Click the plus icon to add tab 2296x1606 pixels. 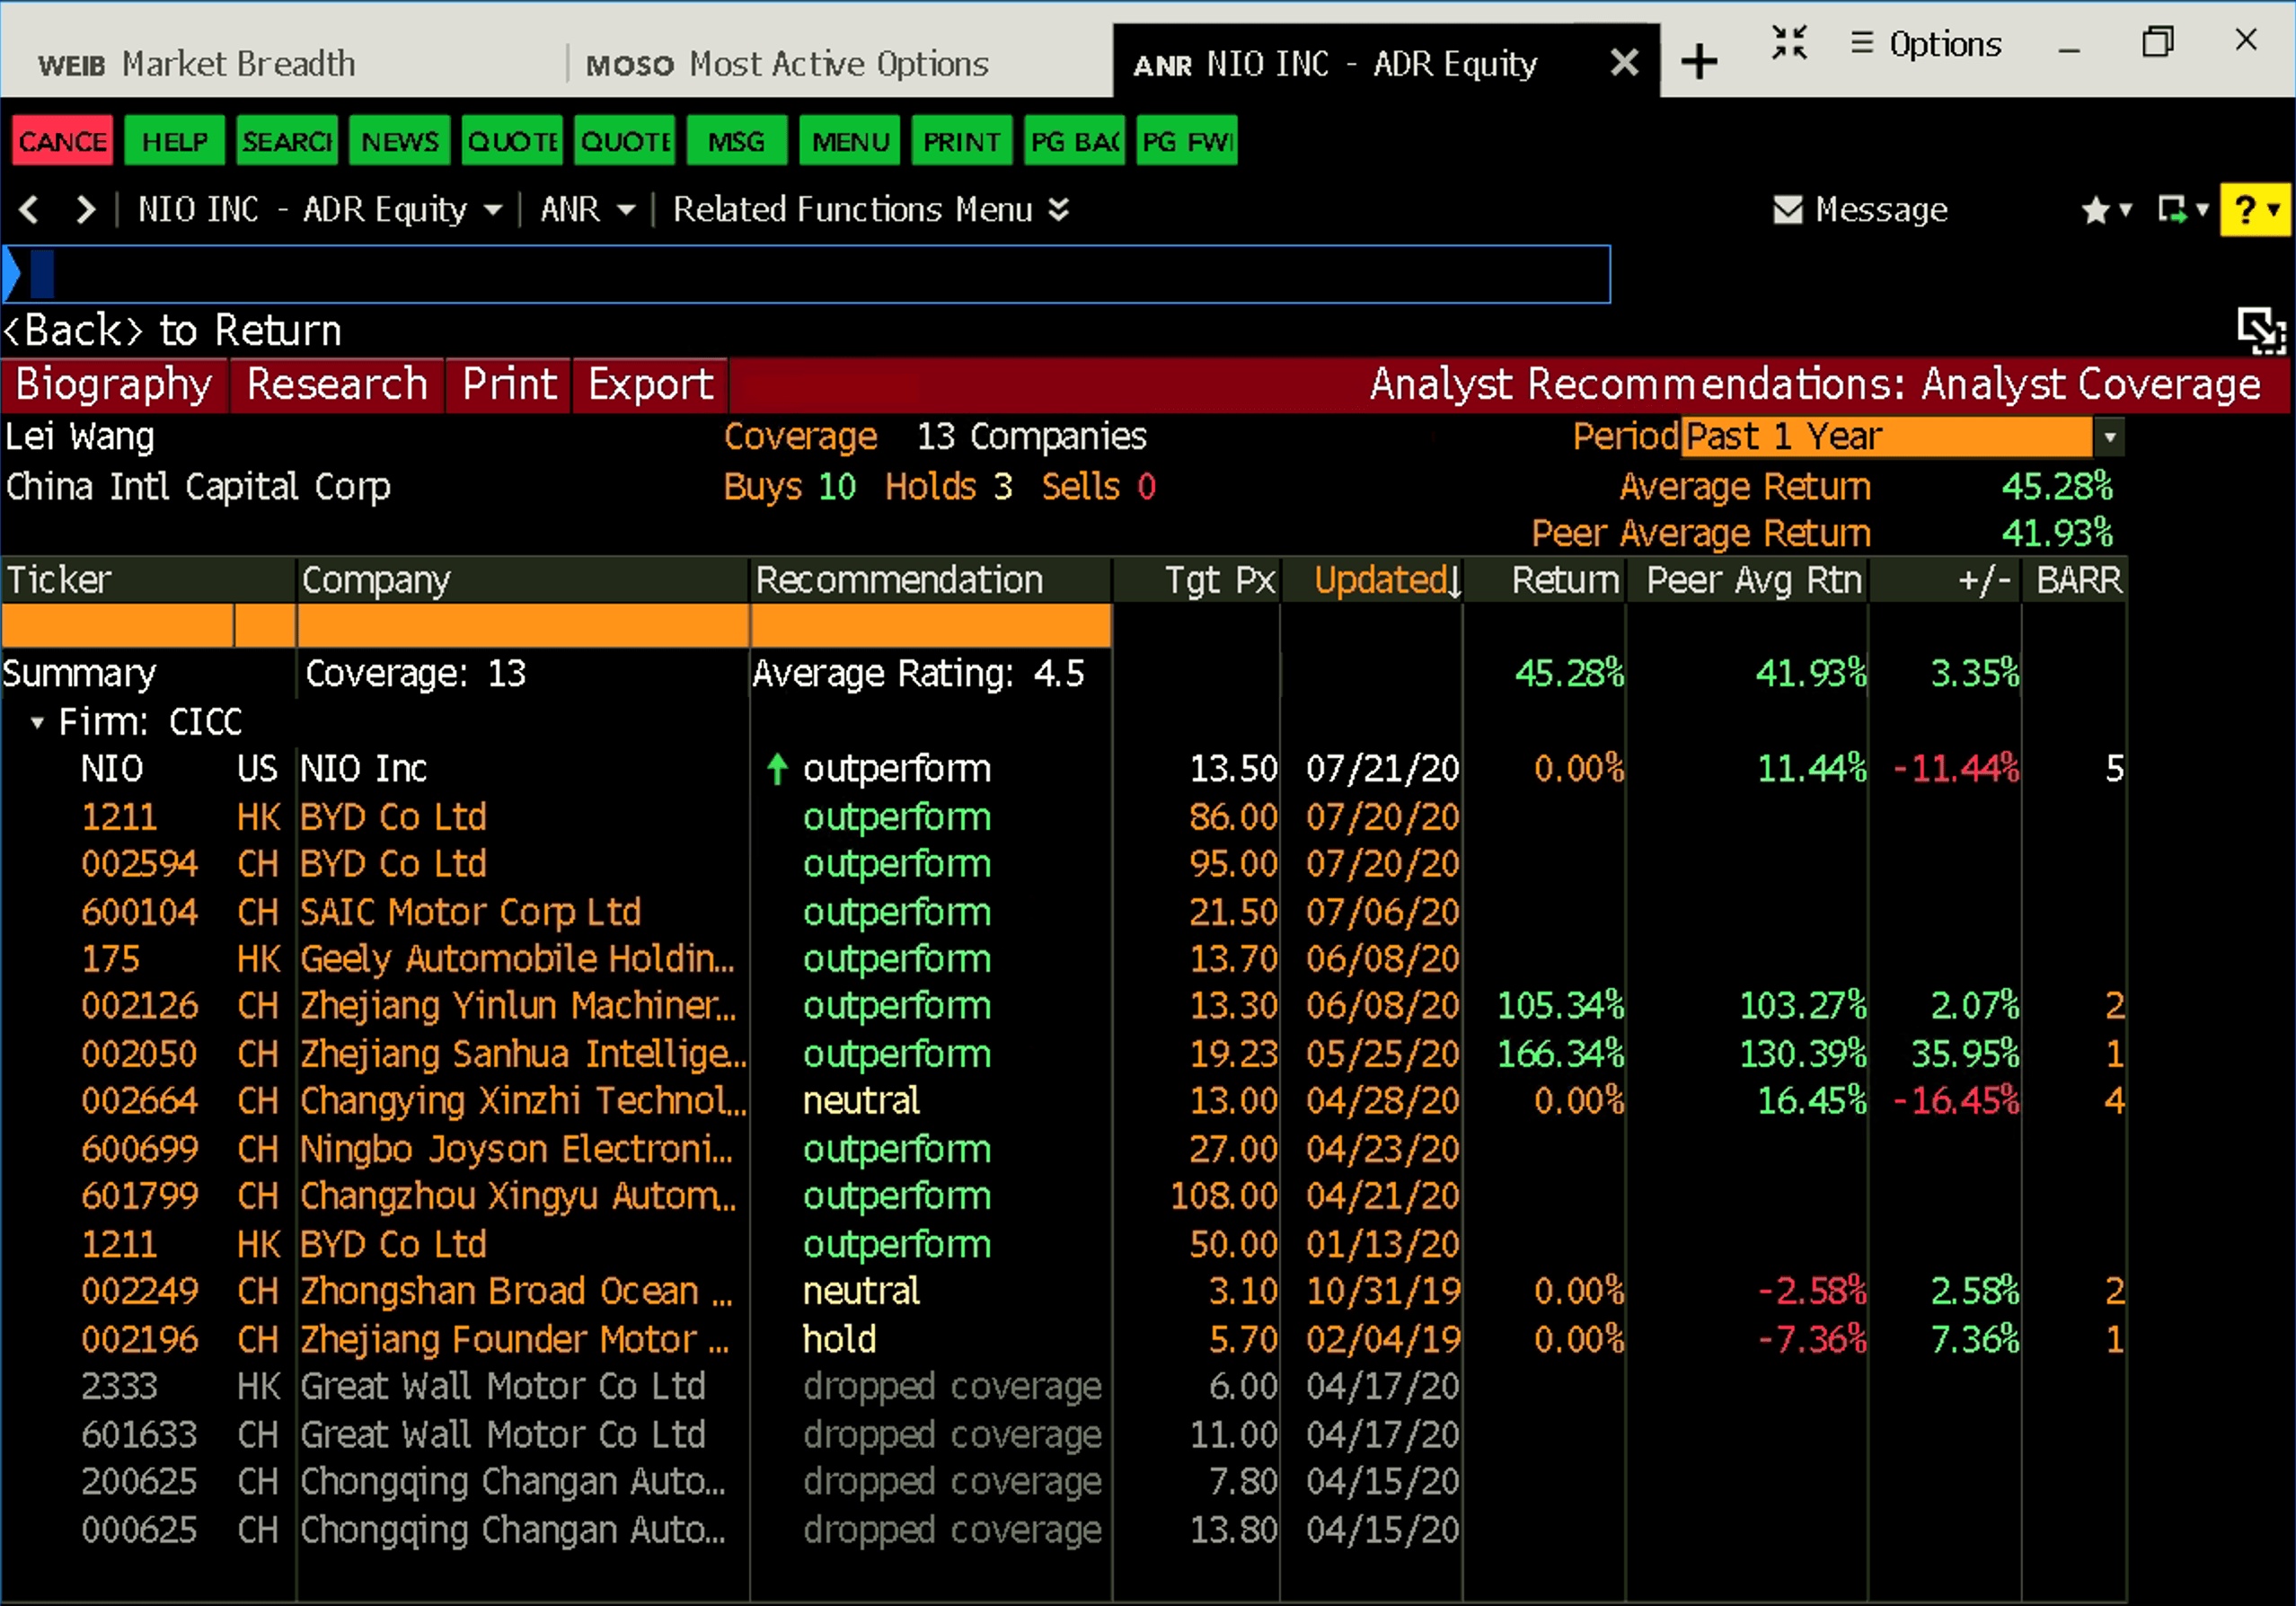click(1699, 63)
